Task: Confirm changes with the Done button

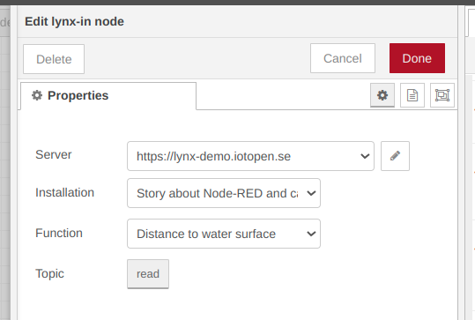Action: [x=417, y=58]
